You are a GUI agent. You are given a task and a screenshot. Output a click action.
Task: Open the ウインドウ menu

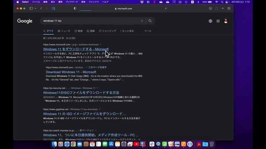[94, 2]
